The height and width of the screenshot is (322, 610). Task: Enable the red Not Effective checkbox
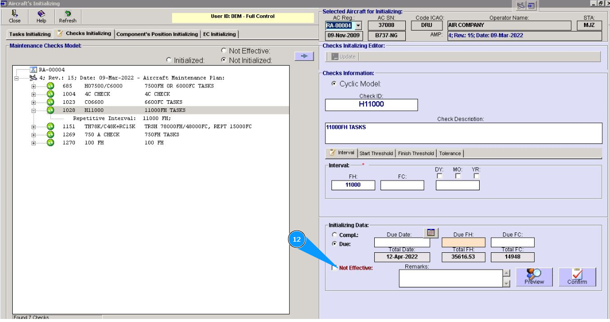[334, 268]
